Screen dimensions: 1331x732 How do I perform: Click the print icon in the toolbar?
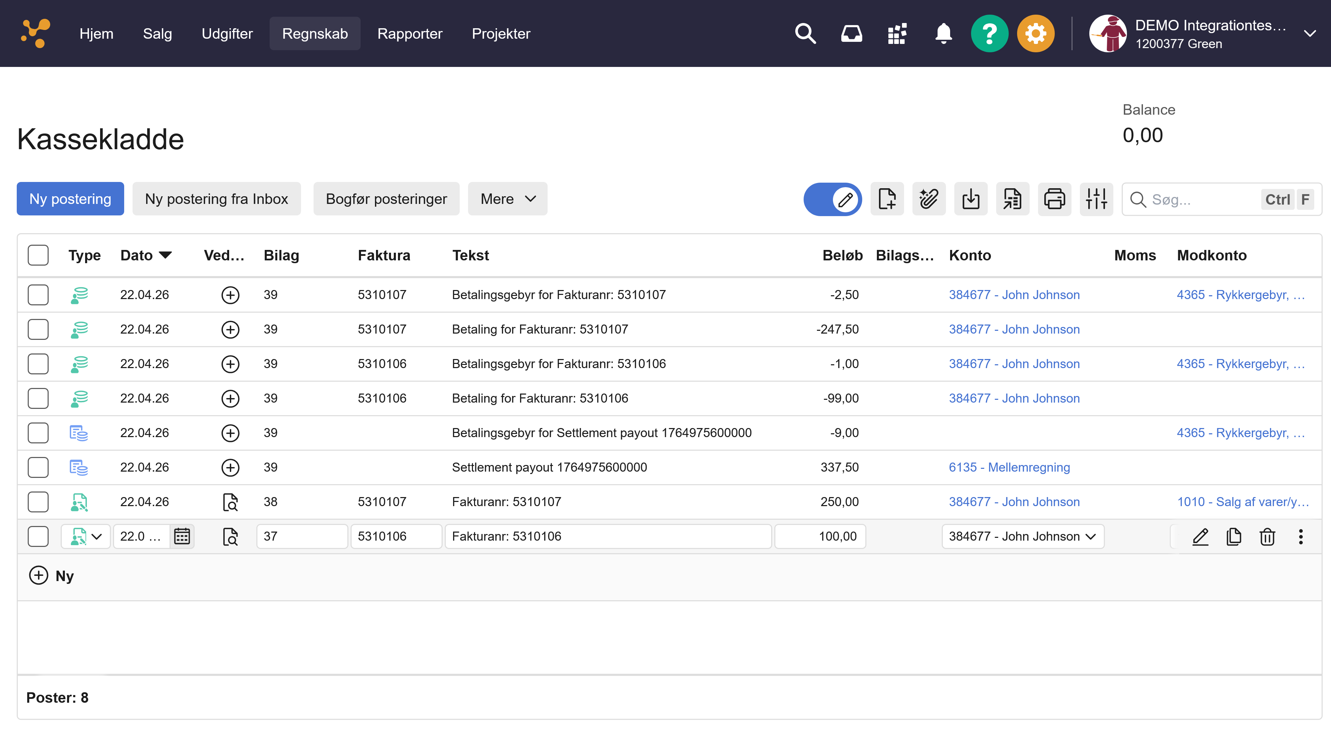[1054, 199]
